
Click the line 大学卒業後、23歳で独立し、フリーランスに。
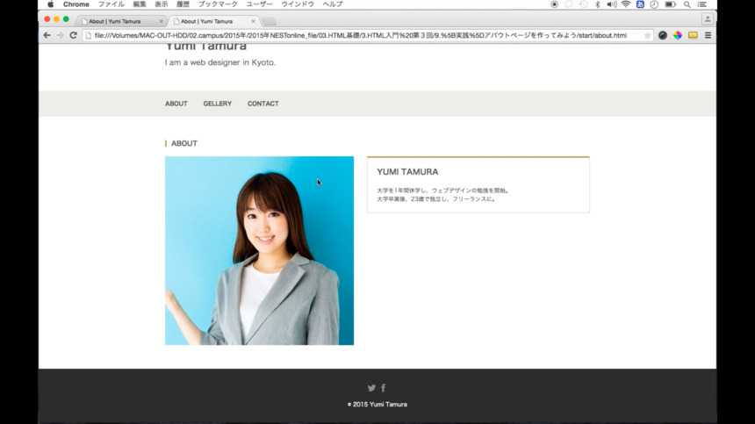[436, 198]
